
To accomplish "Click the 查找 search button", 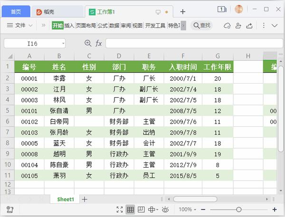I will 202,26.
